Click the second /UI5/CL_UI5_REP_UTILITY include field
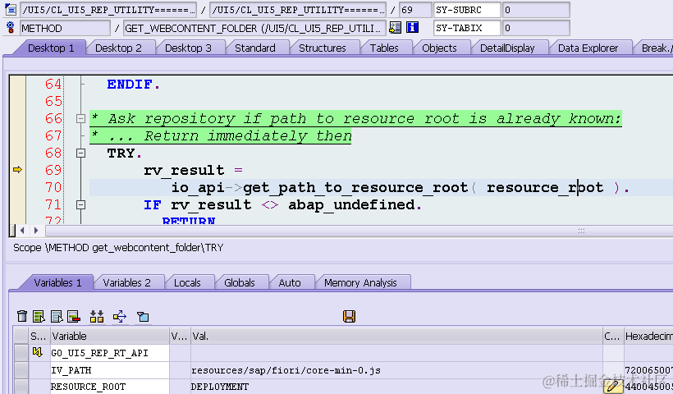 [298, 10]
